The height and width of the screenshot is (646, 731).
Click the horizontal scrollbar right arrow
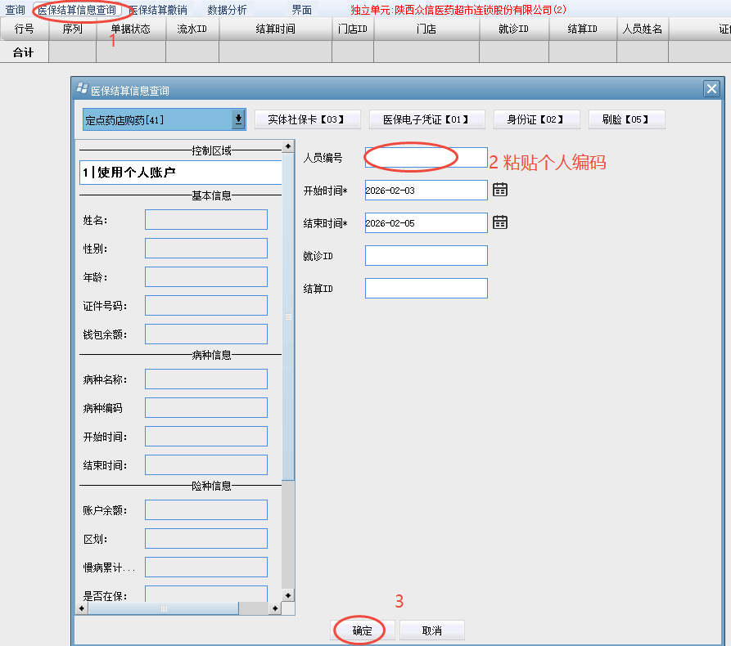pos(277,608)
